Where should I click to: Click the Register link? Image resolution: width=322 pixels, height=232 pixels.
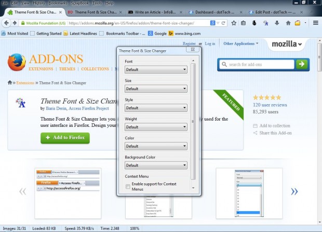[189, 44]
